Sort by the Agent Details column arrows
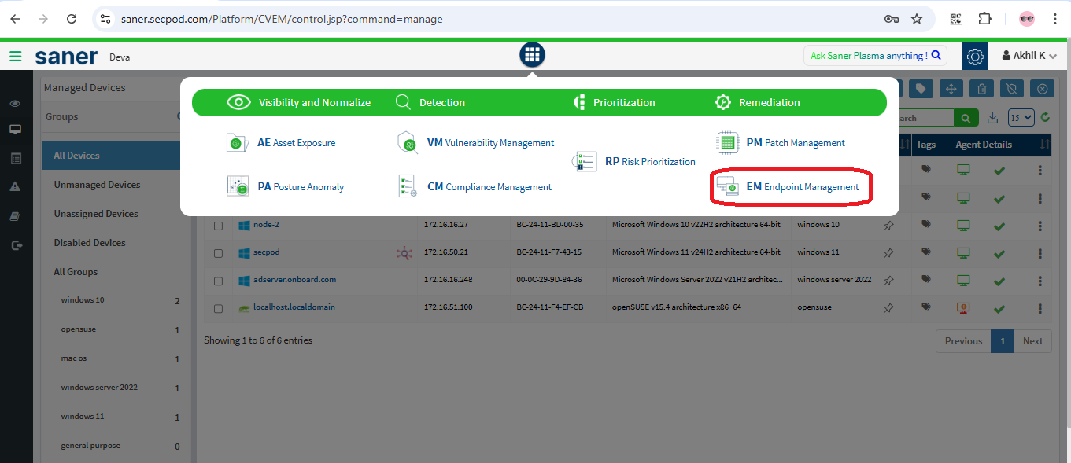1071x463 pixels. [x=1045, y=145]
